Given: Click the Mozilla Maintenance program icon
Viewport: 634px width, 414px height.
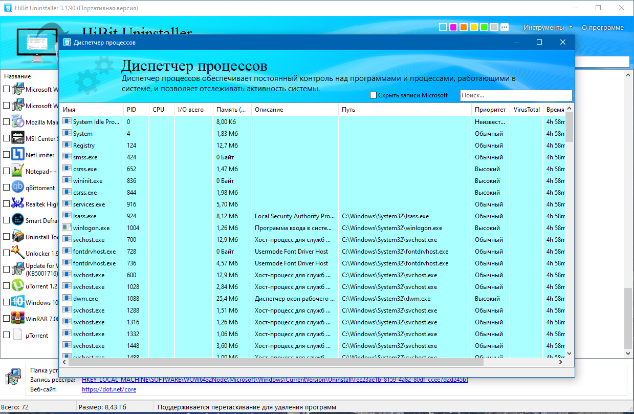Looking at the screenshot, I should [18, 121].
